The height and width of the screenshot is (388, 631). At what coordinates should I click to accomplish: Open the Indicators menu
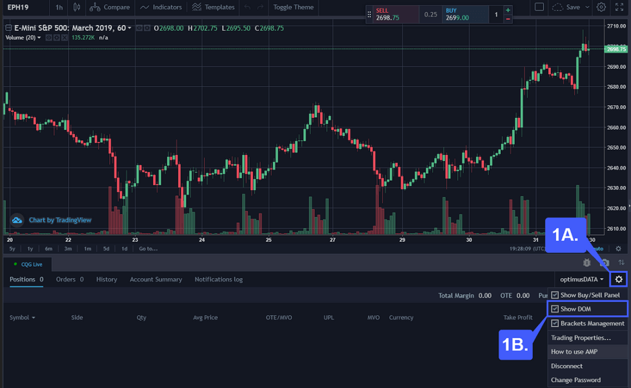(x=161, y=7)
